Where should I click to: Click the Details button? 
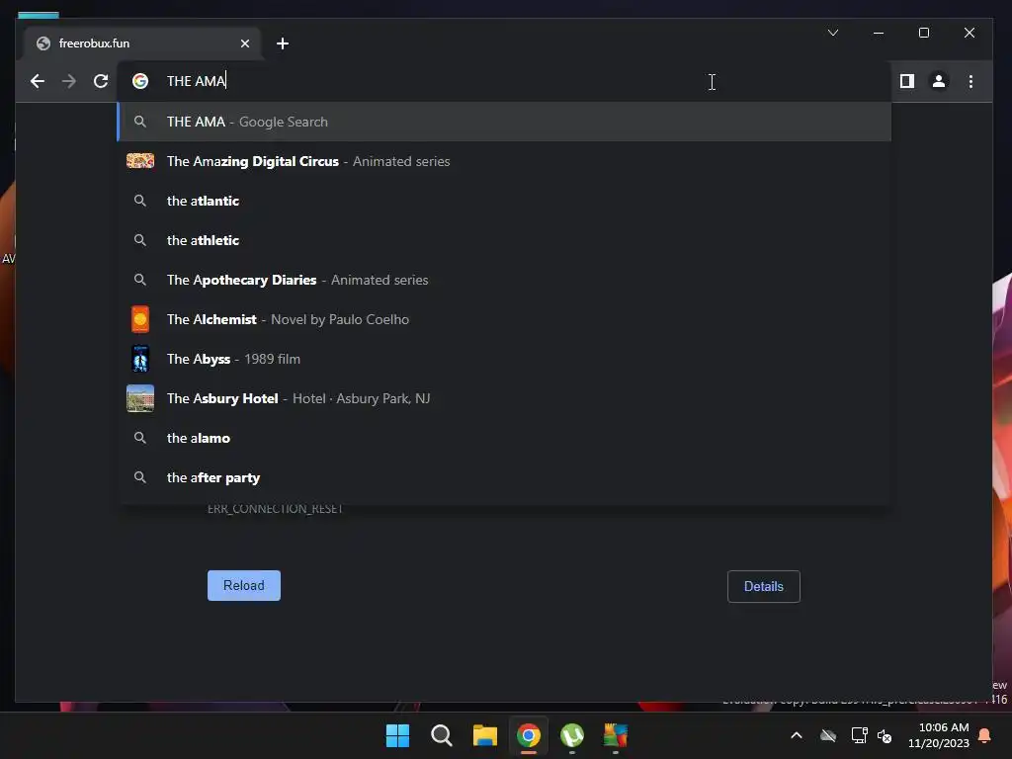[x=764, y=586]
